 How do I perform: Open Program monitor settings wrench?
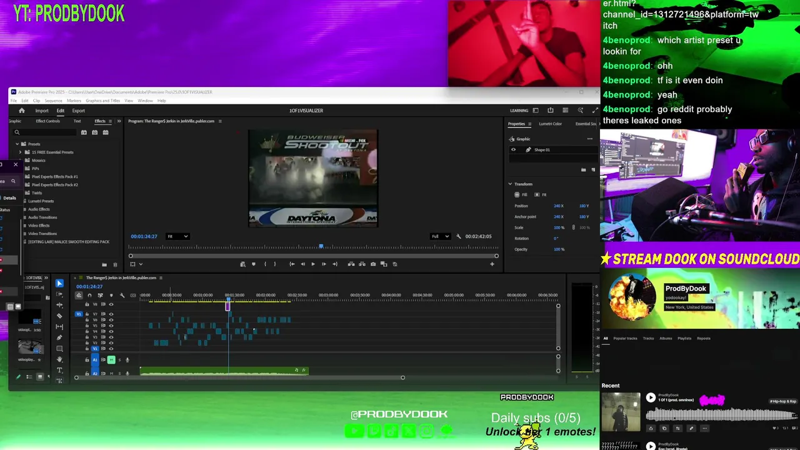[459, 236]
